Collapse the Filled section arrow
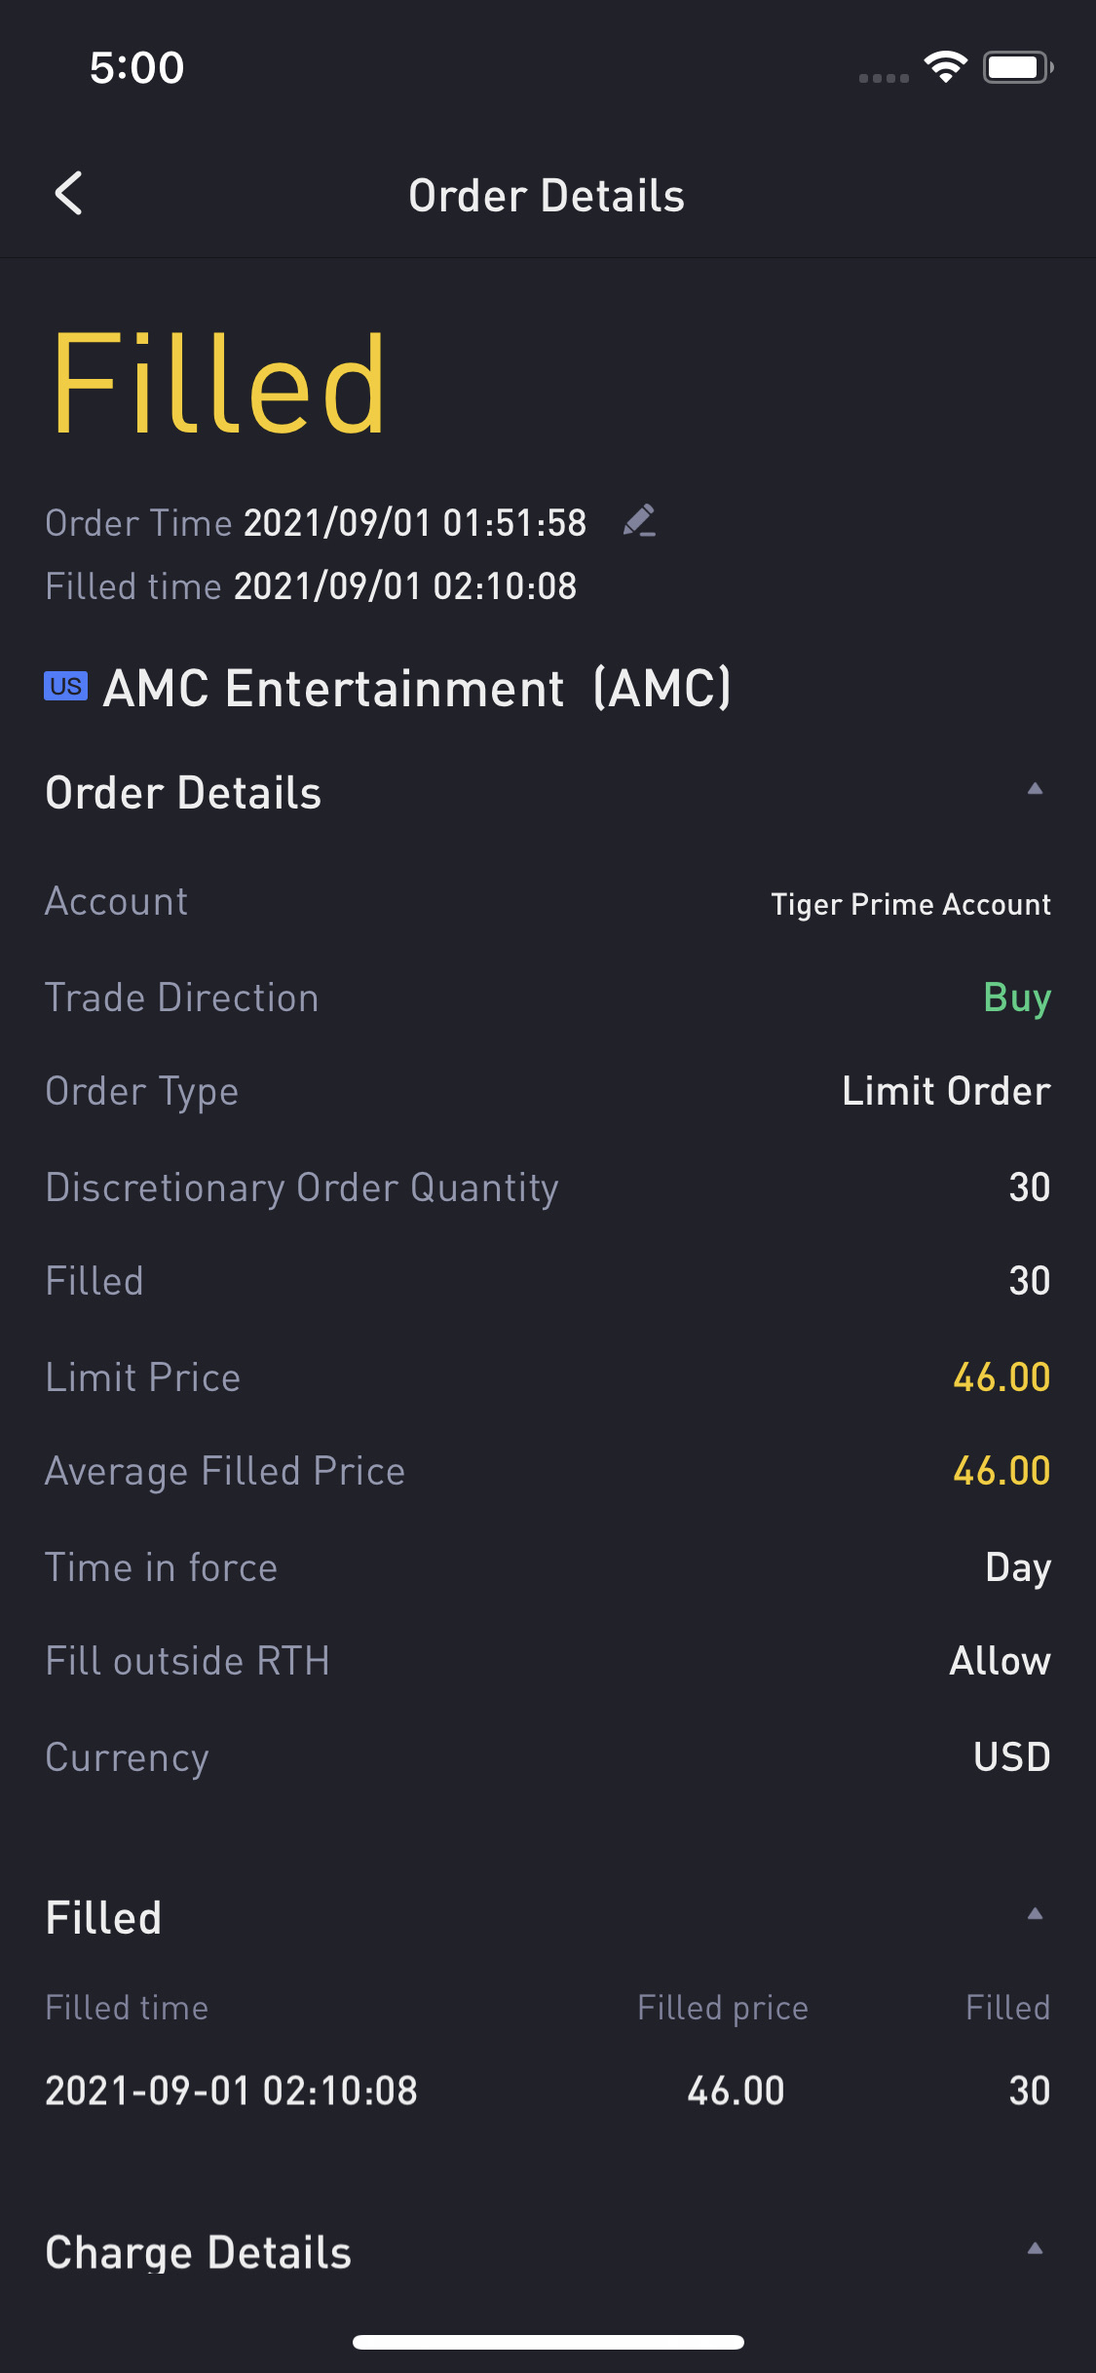Image resolution: width=1096 pixels, height=2373 pixels. [1035, 1914]
